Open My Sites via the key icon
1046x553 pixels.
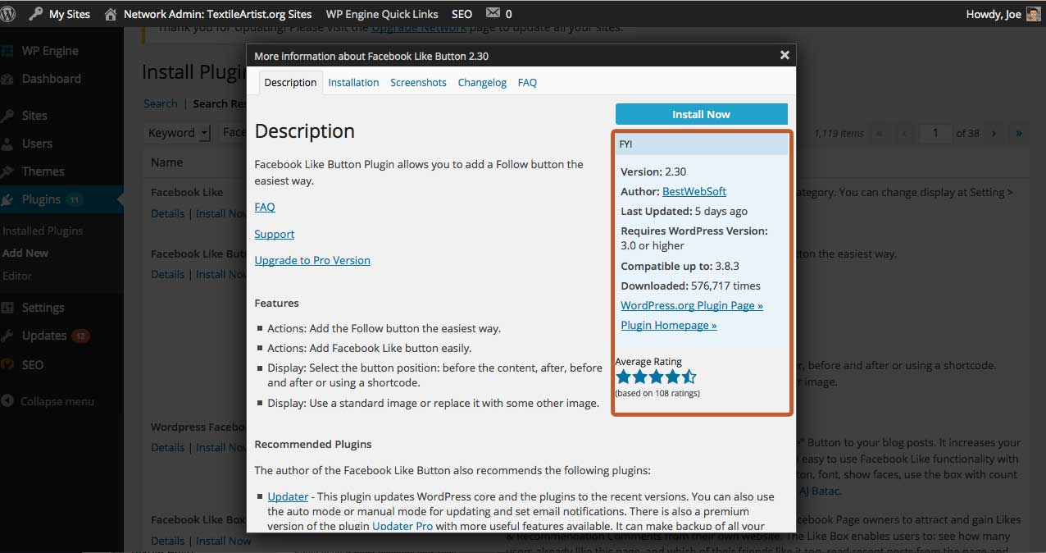pyautogui.click(x=36, y=14)
